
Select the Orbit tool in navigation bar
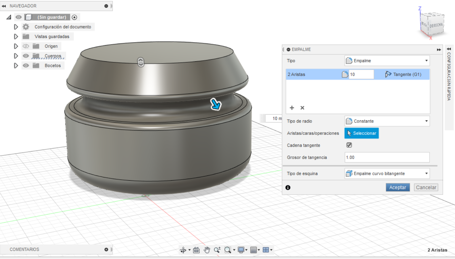point(183,250)
